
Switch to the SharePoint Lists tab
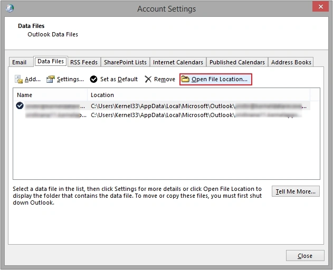point(125,62)
